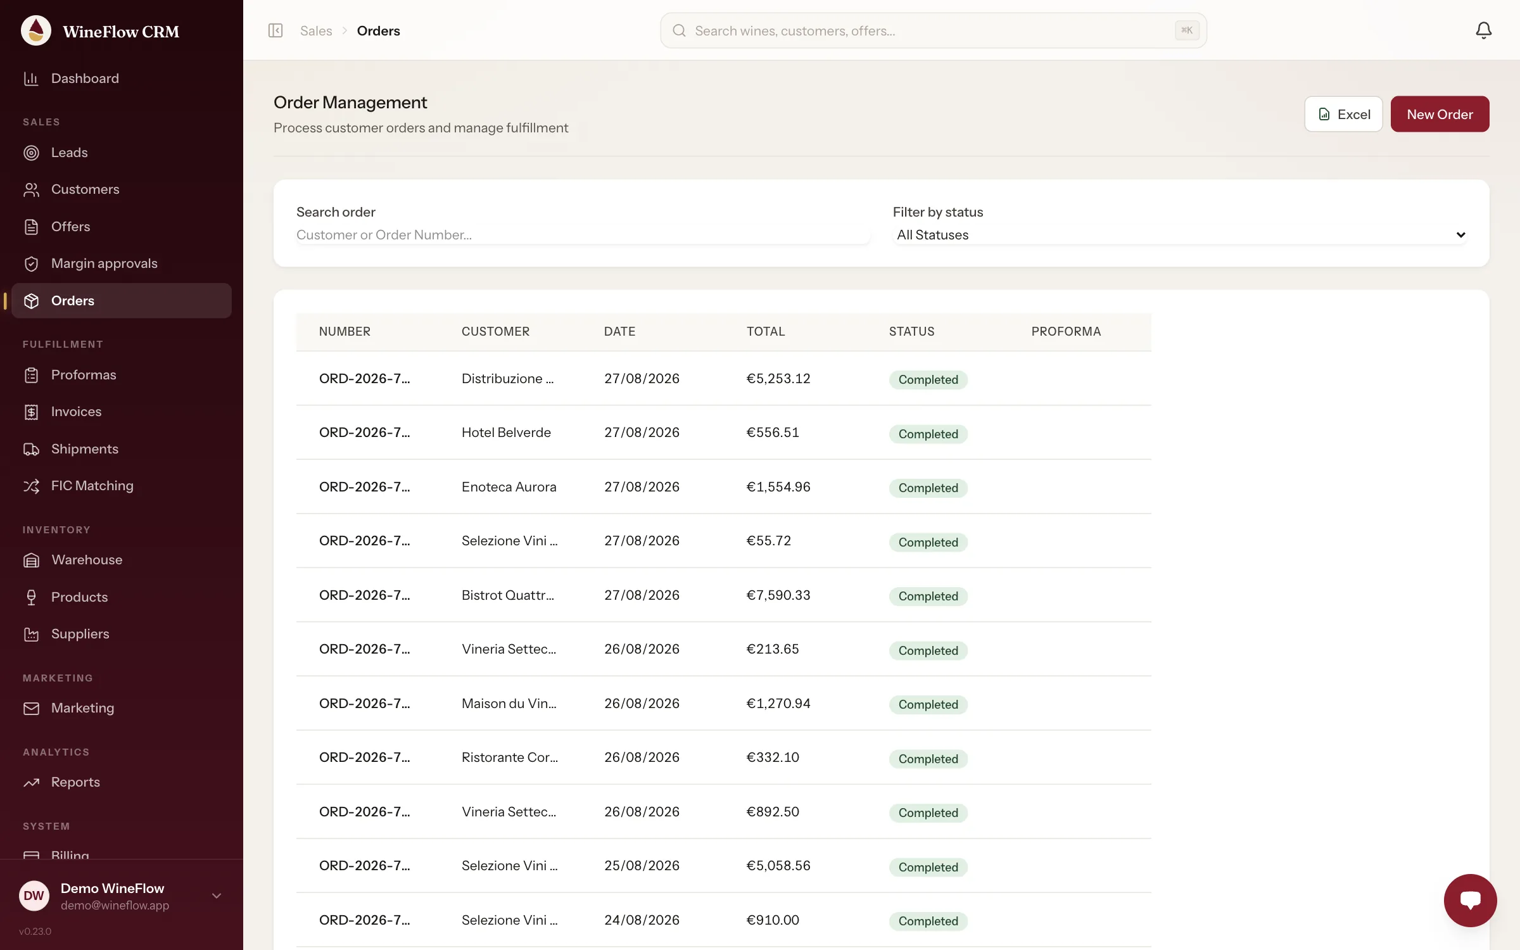Click the Suppliers factory icon
Viewport: 1520px width, 950px height.
pos(31,634)
